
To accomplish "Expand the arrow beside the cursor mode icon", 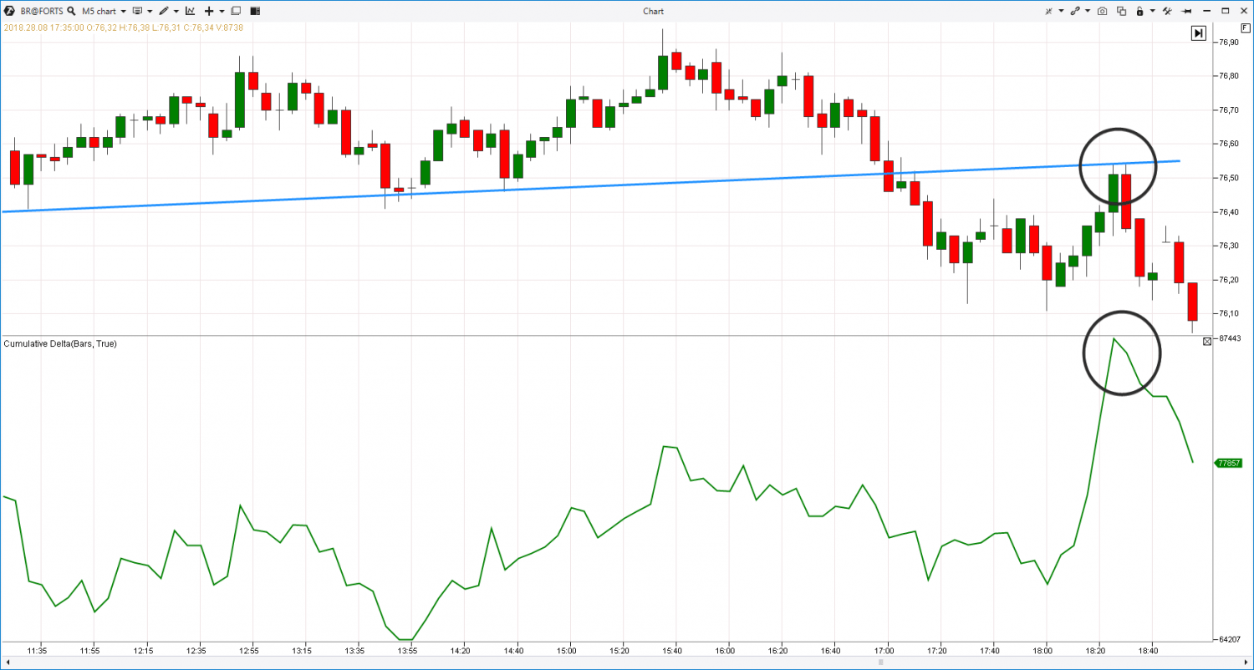I will [x=1061, y=11].
